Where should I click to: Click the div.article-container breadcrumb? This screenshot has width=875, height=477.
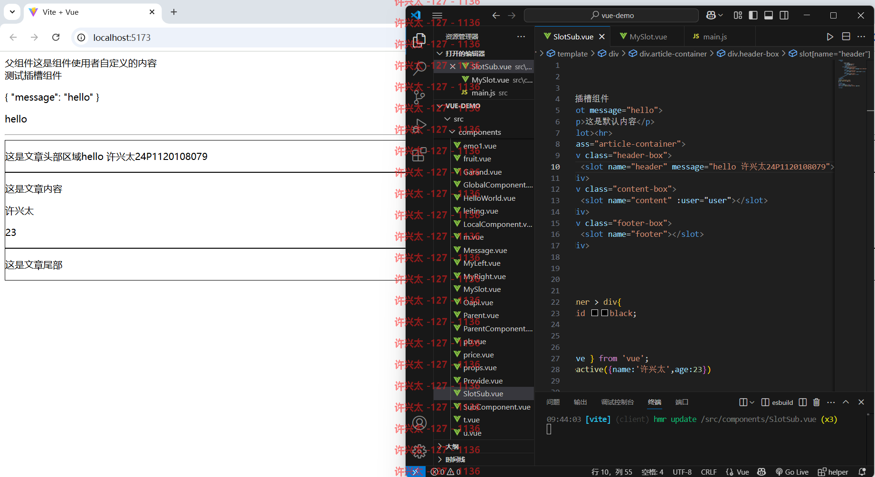[668, 54]
